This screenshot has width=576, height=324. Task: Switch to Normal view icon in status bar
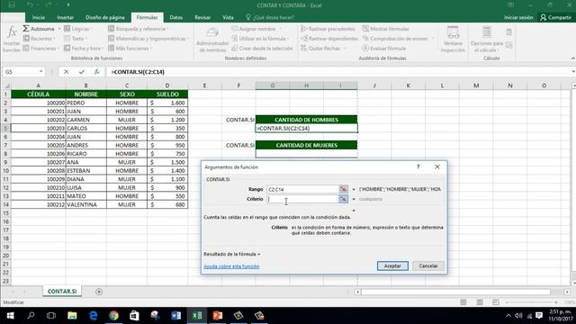pos(463,302)
